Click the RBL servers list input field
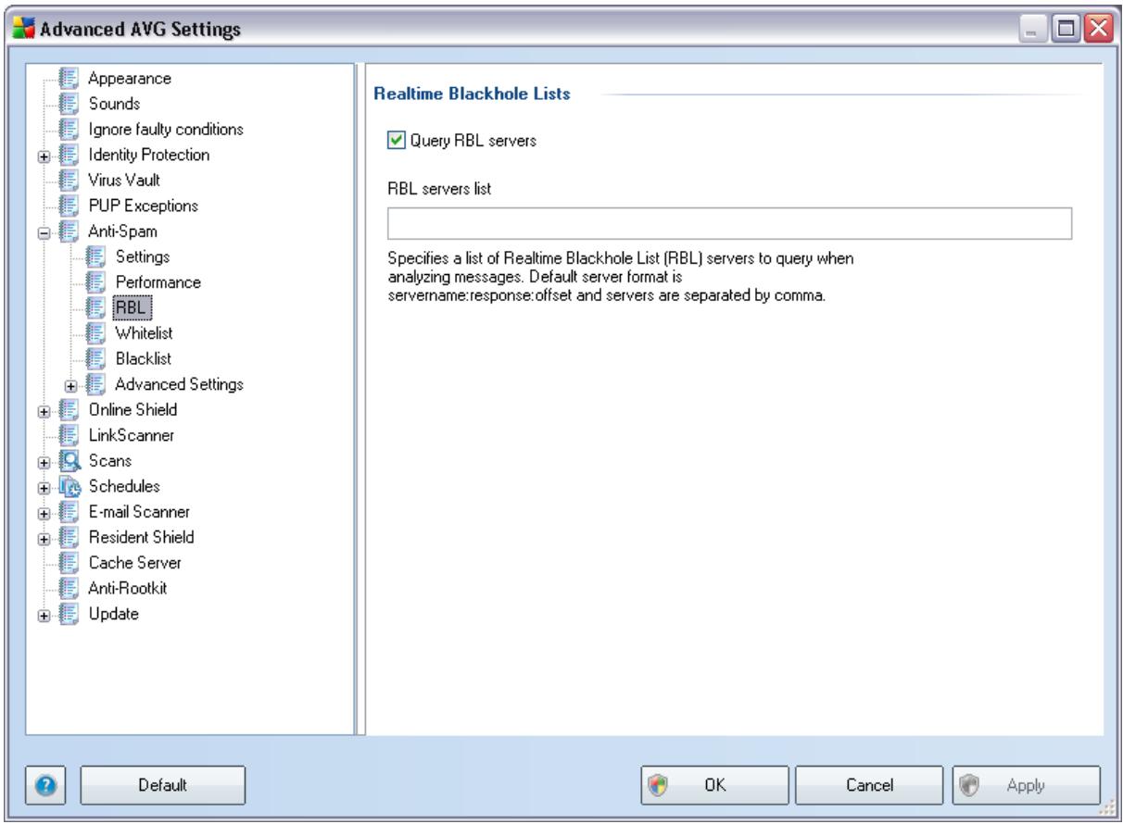The width and height of the screenshot is (1123, 824). tap(729, 224)
